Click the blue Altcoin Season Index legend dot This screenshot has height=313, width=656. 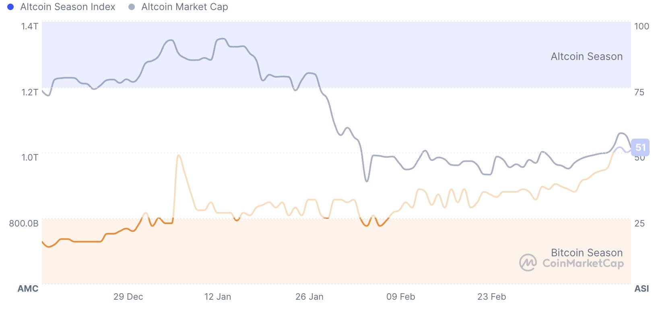point(11,7)
